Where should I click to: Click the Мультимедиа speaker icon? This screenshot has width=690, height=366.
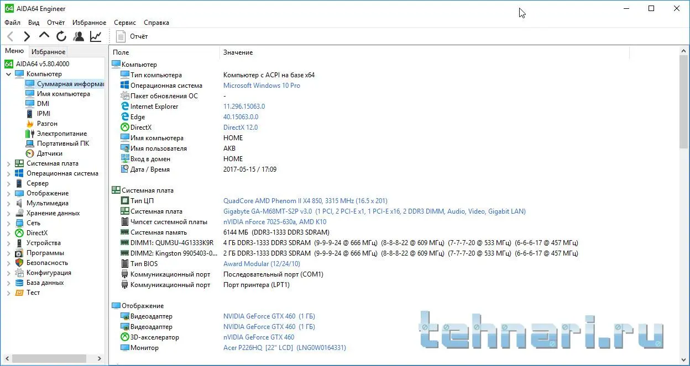[x=19, y=203]
